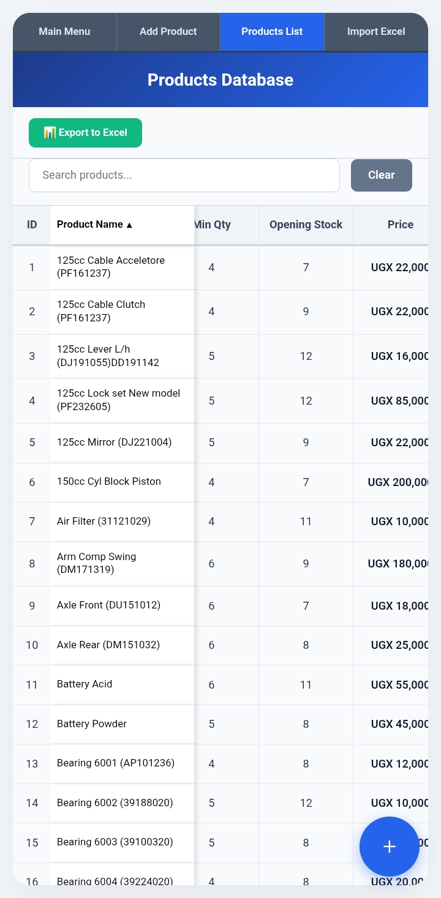Go to the Import Excel tab

(376, 32)
